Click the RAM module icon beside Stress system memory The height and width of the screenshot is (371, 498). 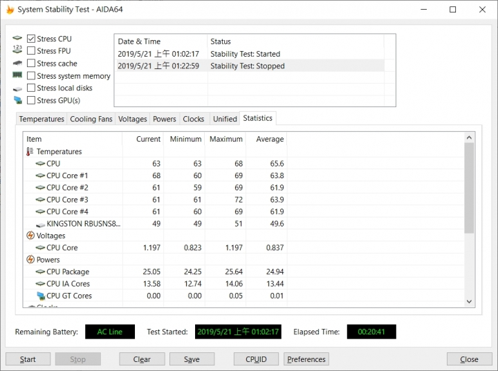click(17, 75)
